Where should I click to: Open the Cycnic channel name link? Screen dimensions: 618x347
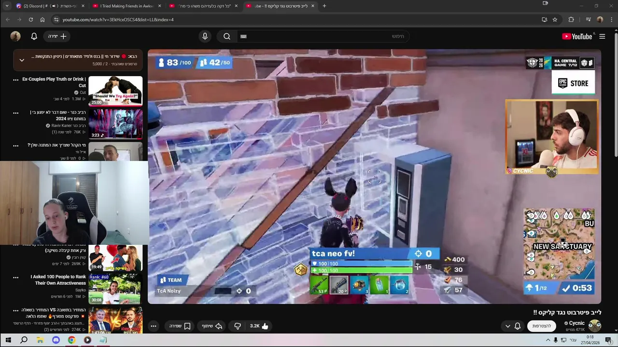click(576, 323)
